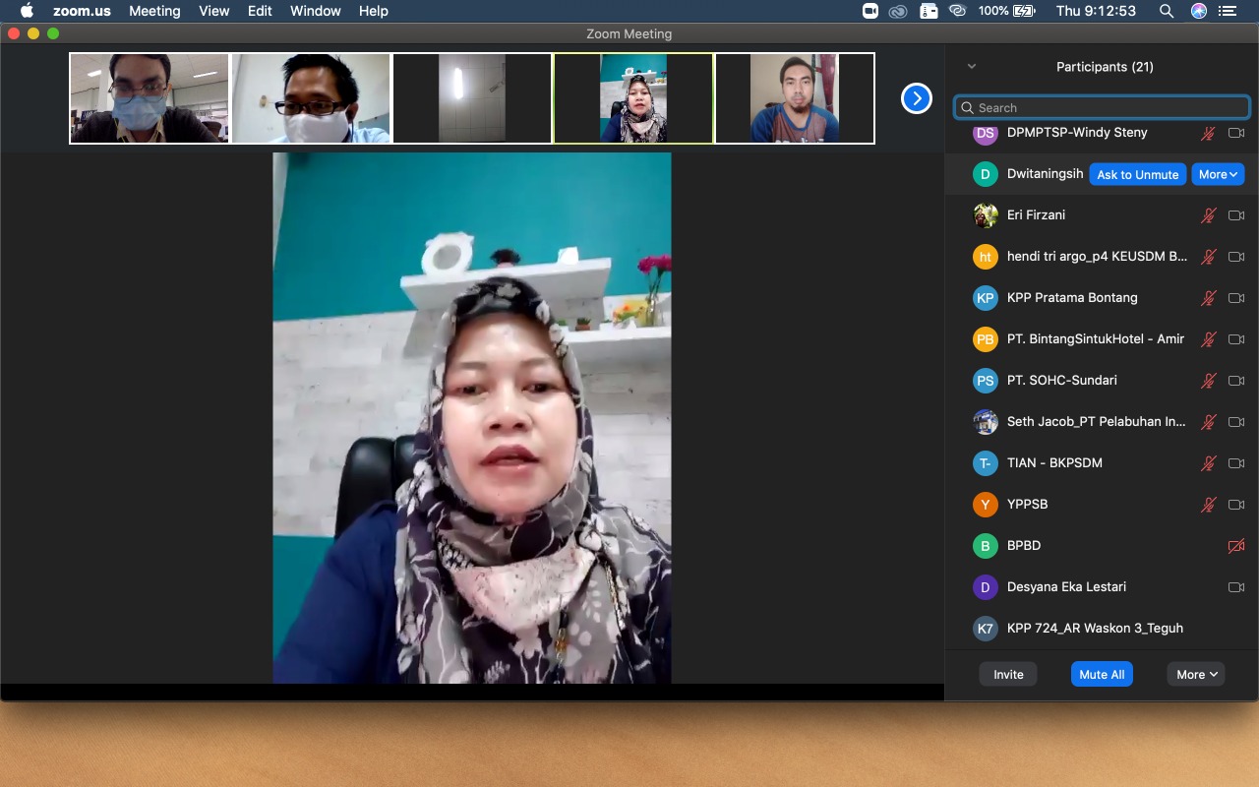
Task: Toggle video for DPMPTSP-Windy Steny
Action: pyautogui.click(x=1236, y=133)
